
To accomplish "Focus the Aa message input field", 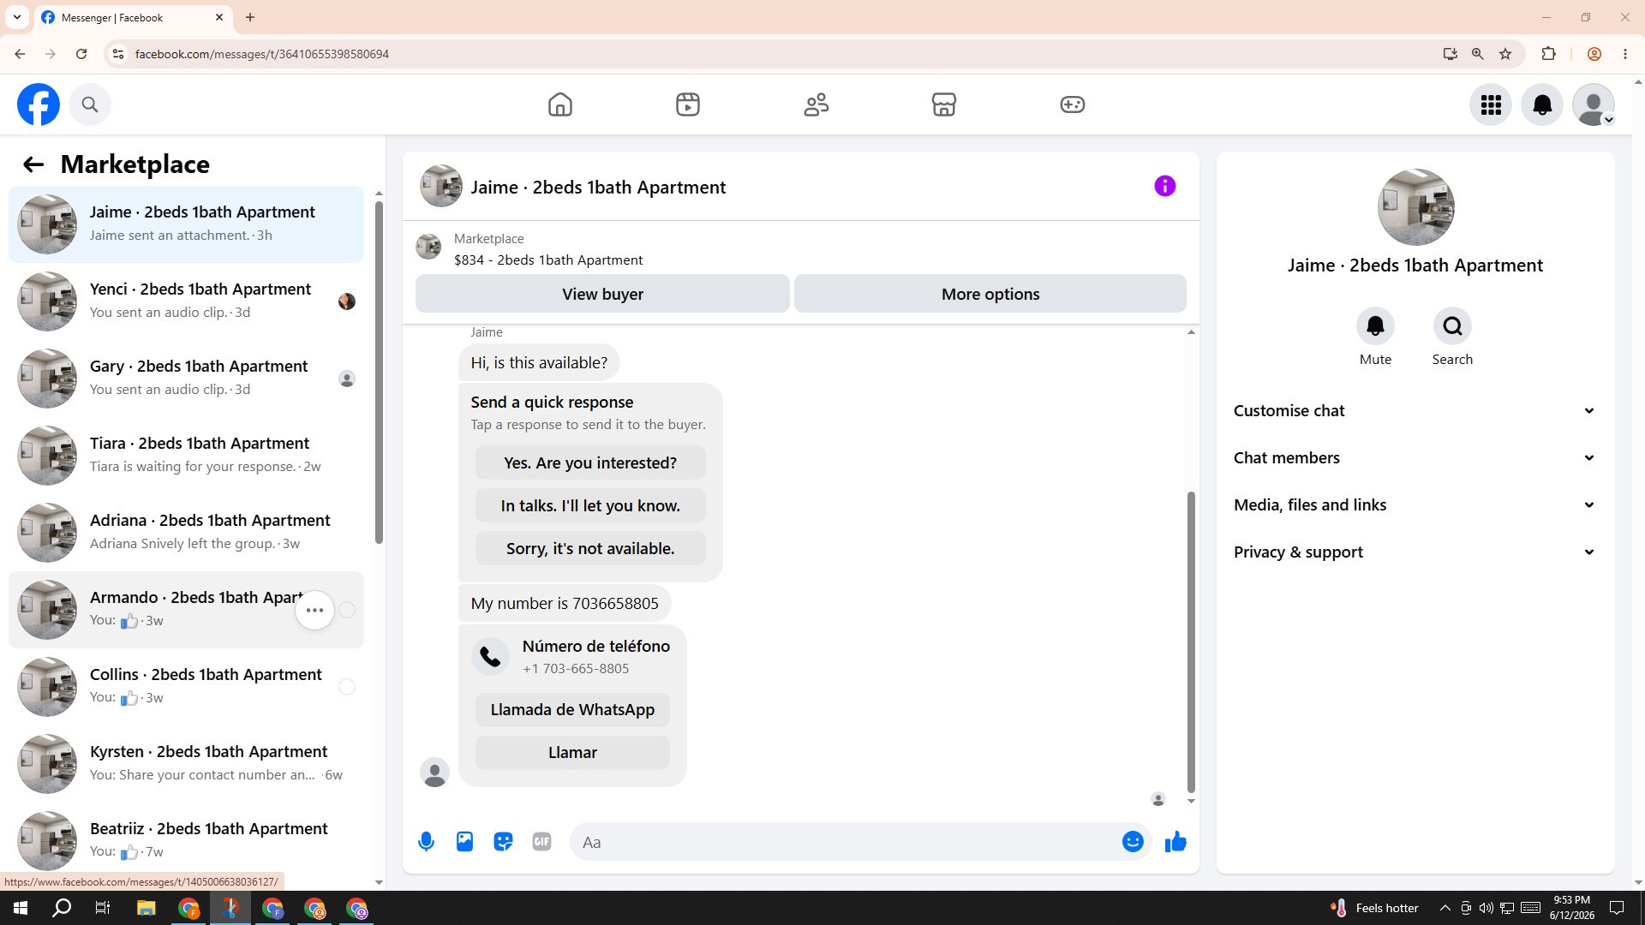I will point(844,842).
